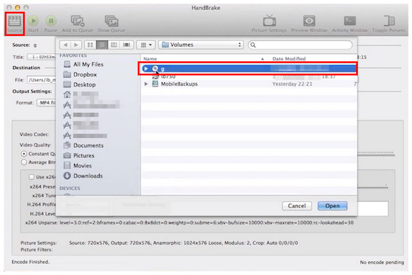Open the Preview Window
This screenshot has width=412, height=275.
pyautogui.click(x=309, y=23)
